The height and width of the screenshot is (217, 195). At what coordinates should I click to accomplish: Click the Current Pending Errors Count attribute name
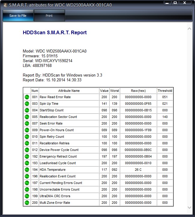[61, 183]
